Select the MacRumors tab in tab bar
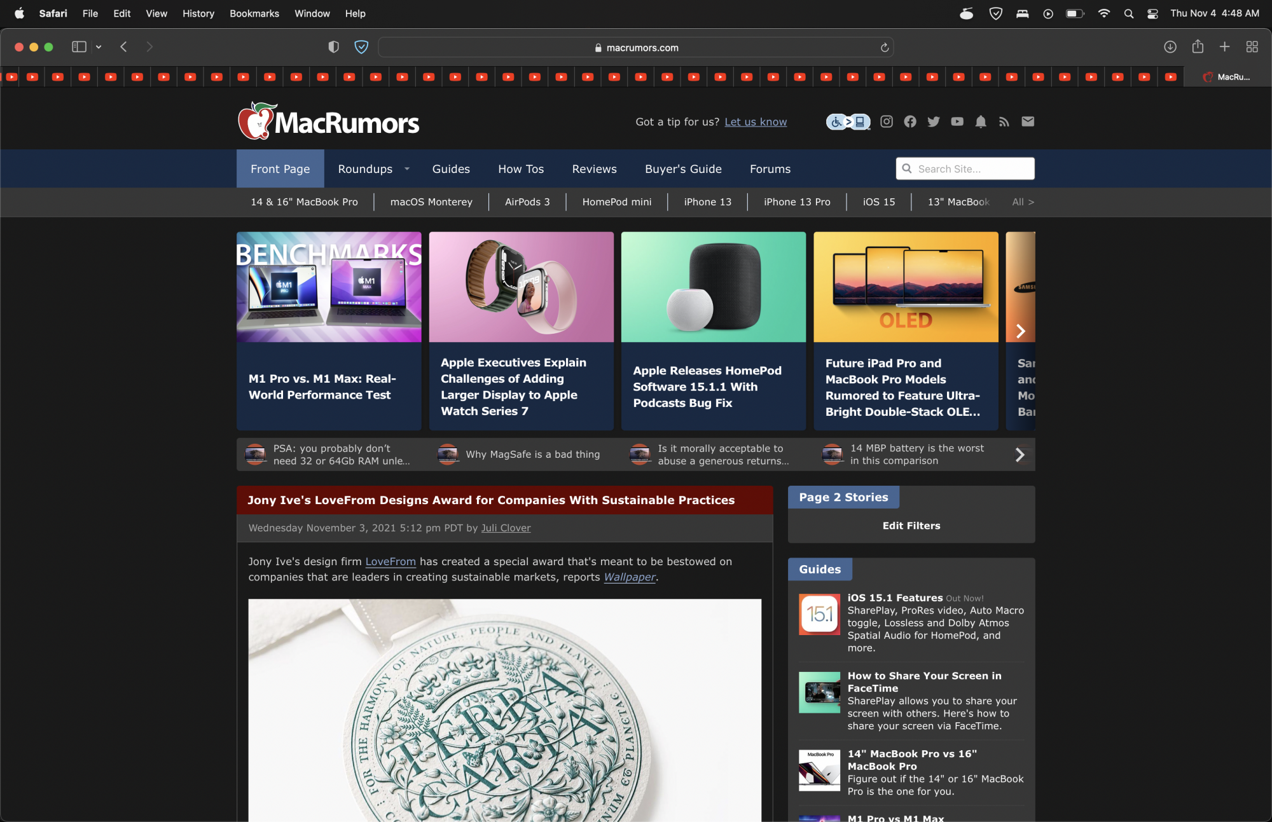 point(1227,77)
